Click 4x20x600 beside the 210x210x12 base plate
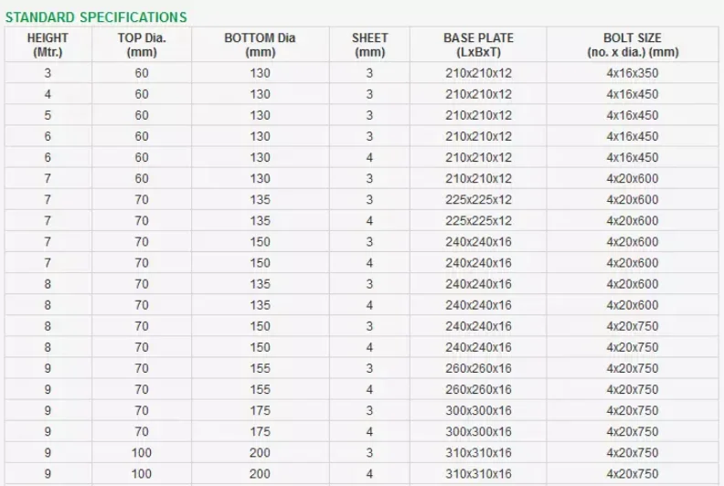 633,178
